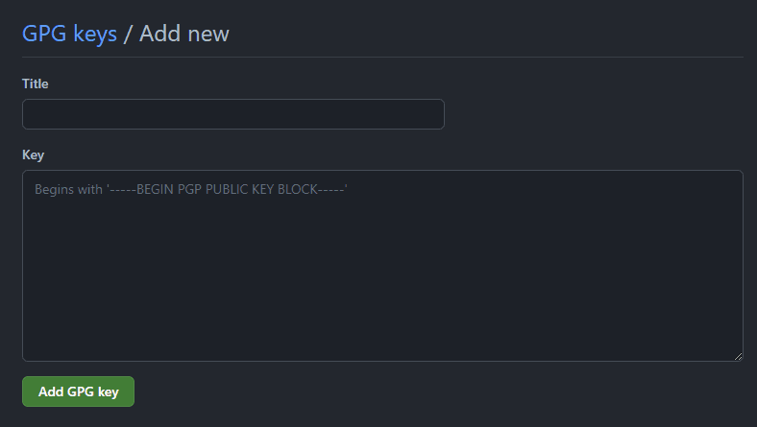Activate the text box under Title
Viewport: 757px width, 427px height.
pyautogui.click(x=232, y=114)
